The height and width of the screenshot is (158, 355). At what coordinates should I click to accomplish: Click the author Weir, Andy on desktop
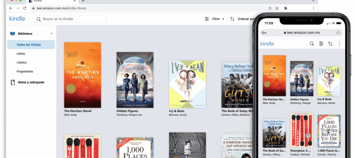pyautogui.click(x=71, y=115)
